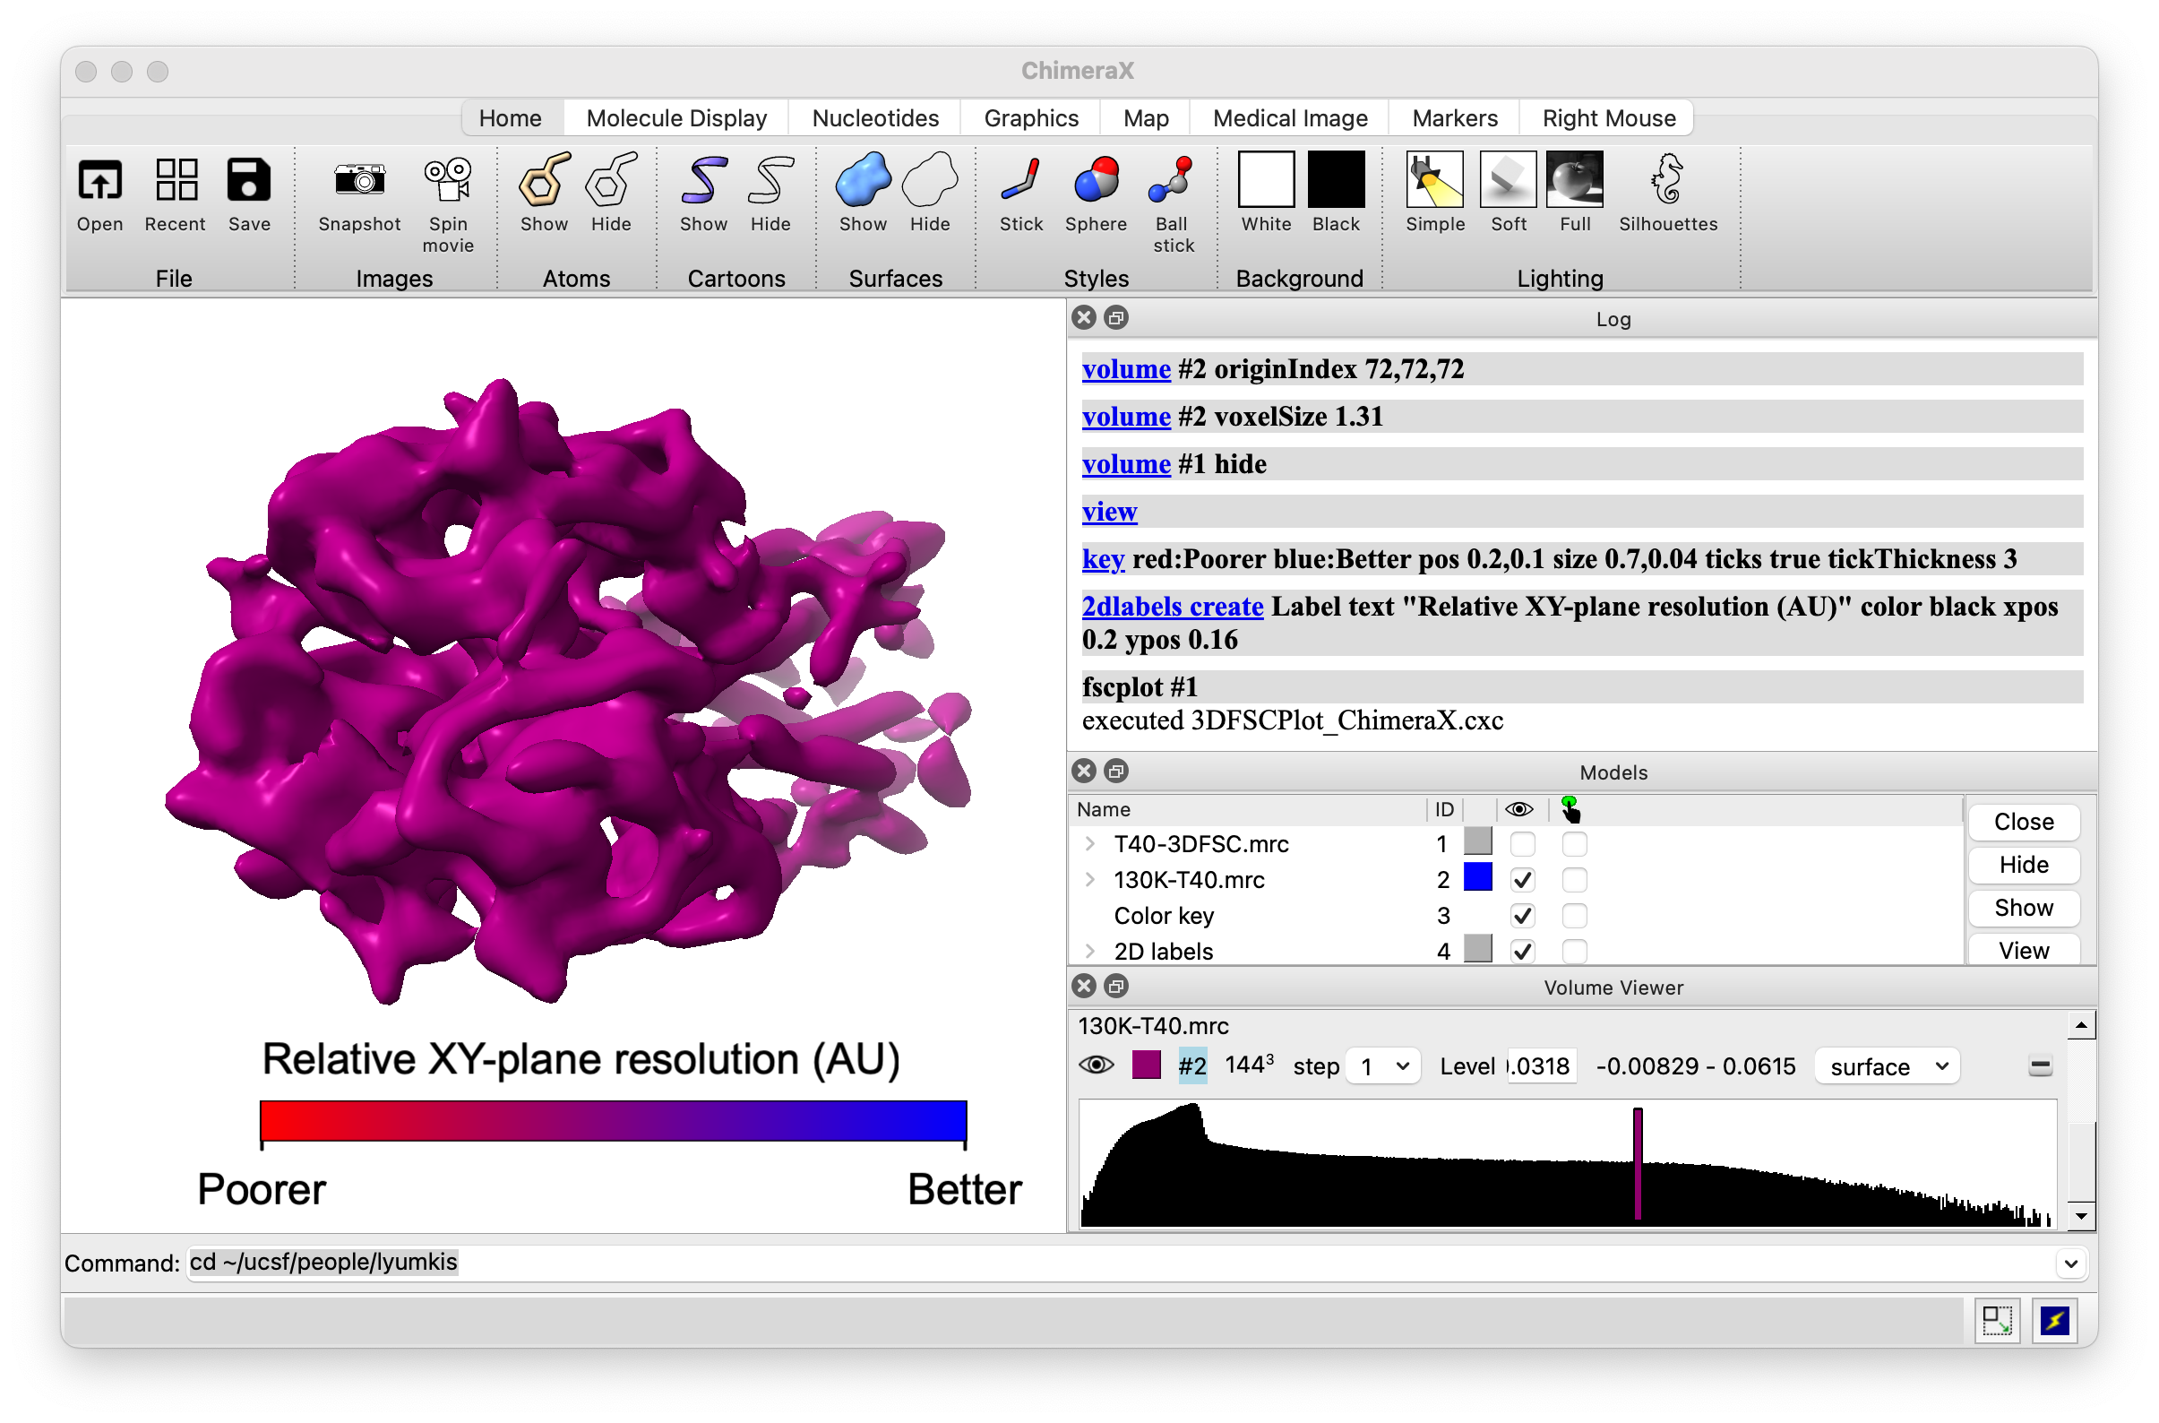2159x1423 pixels.
Task: Apply Ball stick style
Action: pos(1172,181)
